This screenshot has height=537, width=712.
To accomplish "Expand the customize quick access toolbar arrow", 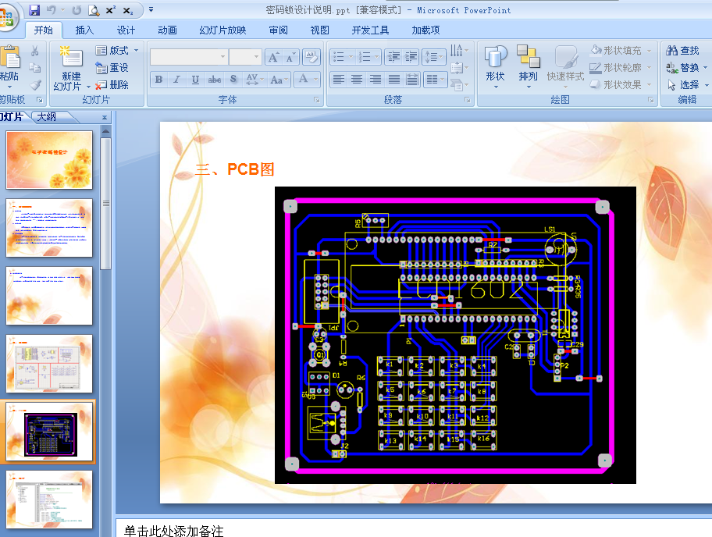I will 151,9.
